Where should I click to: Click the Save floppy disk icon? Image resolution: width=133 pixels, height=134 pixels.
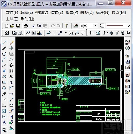[18, 26]
